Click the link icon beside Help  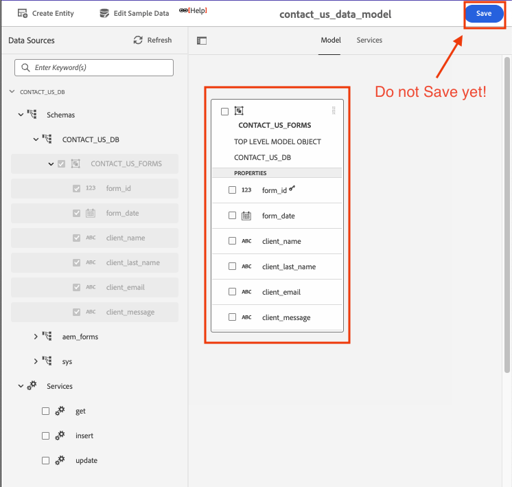pyautogui.click(x=183, y=10)
